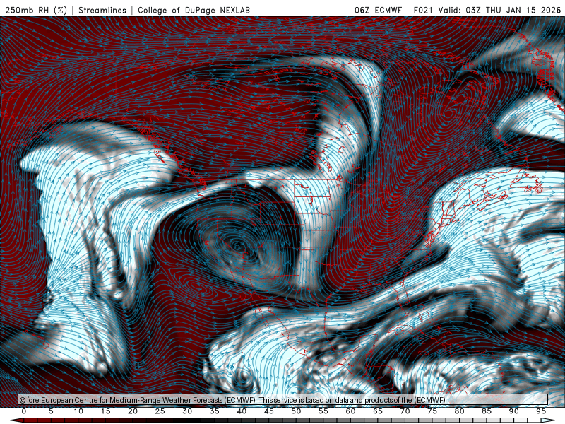Click the "20" label on the colorbar

(133, 411)
